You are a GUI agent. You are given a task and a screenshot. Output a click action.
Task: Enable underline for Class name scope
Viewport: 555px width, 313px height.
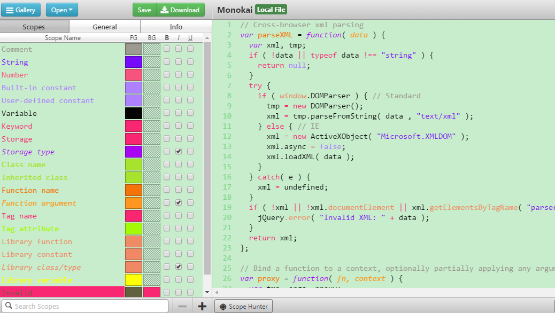(x=190, y=164)
